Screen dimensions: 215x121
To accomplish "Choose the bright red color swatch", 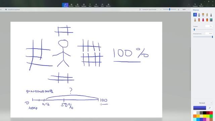I will (211, 113).
